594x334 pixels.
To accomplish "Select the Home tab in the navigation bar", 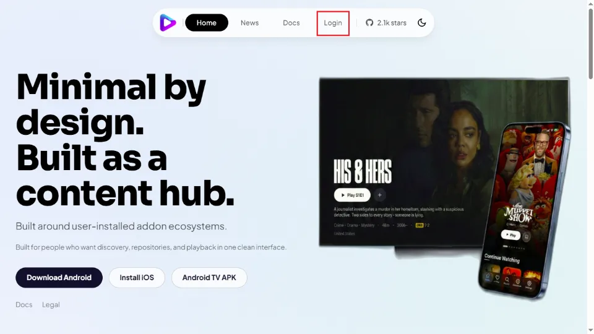I will [x=207, y=23].
